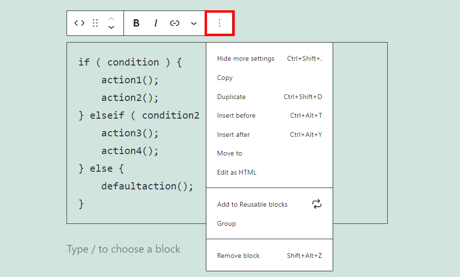This screenshot has height=277, width=460.
Task: Move block up with arrow
Action: point(111,19)
